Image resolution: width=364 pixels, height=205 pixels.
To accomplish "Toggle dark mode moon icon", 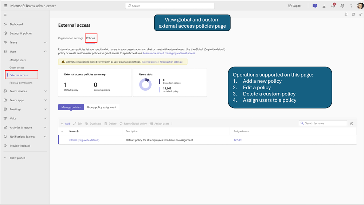I will (346, 14).
